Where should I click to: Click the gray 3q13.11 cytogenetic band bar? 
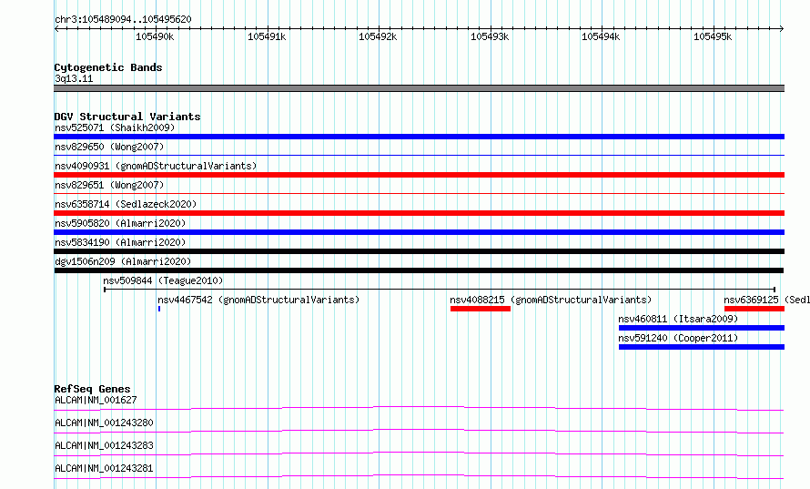coord(419,88)
